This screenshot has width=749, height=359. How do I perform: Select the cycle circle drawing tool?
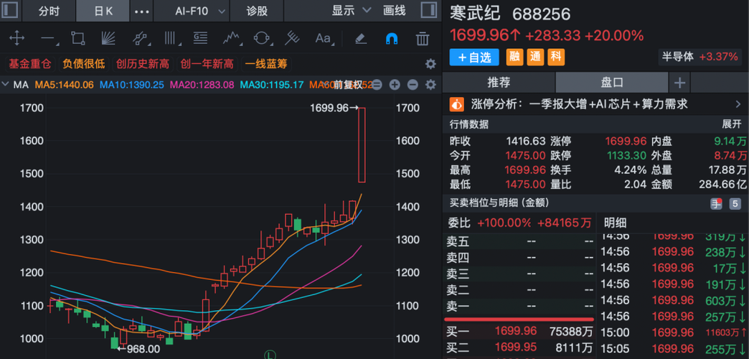pyautogui.click(x=262, y=38)
